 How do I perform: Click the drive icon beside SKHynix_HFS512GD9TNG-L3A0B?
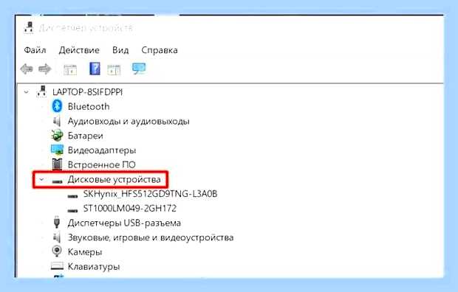pyautogui.click(x=72, y=195)
